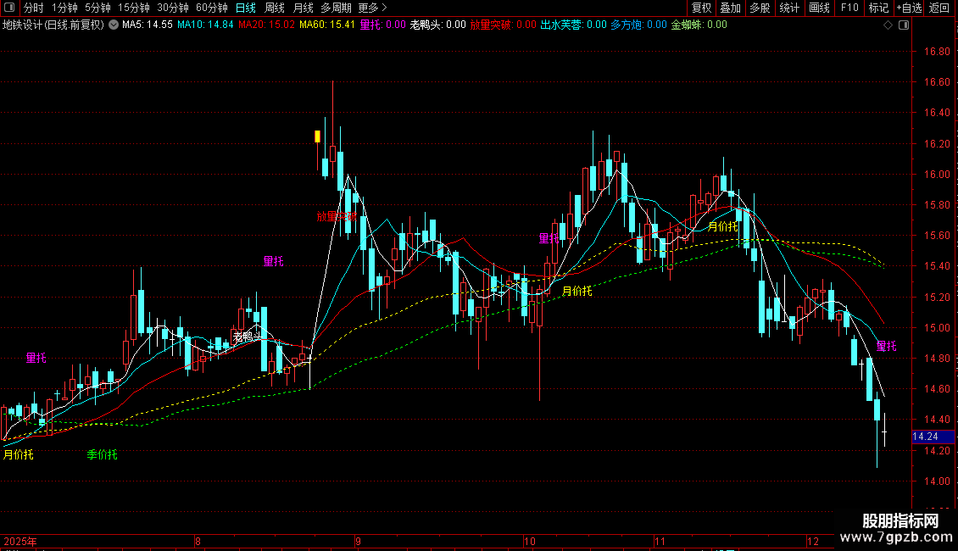Select the MA5: 14.55 indicator label
Viewport: 958px width, 551px height.
click(x=148, y=25)
